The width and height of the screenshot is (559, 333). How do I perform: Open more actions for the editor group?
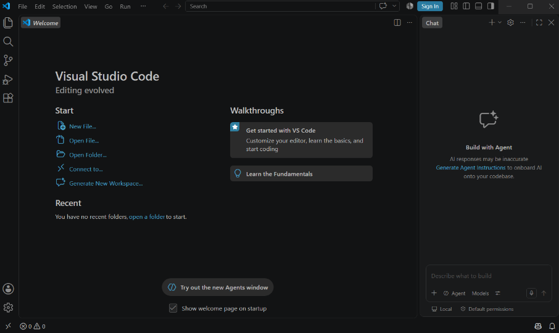(x=410, y=22)
